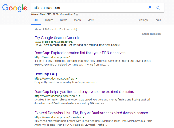Click the Google logo
Viewport: 174px width, 128px height.
pos(15,8)
